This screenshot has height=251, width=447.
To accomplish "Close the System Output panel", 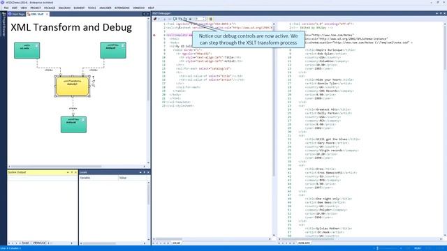I will pos(75,172).
